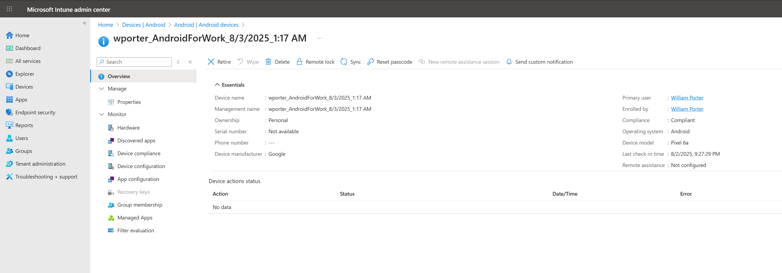Click the Delete trash can button

tap(277, 62)
